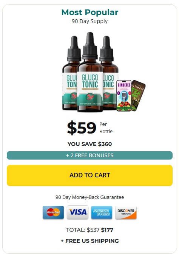Click the + 2 Free Bonuses banner
179x256 pixels.
(89, 155)
